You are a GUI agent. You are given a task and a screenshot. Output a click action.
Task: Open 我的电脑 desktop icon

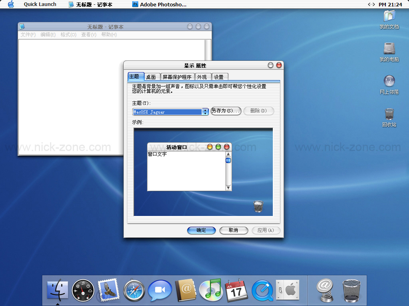tap(389, 52)
